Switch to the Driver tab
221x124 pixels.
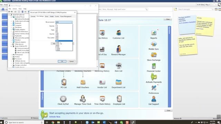point(47,17)
